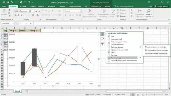Click the Undo arrow icon

12,2
